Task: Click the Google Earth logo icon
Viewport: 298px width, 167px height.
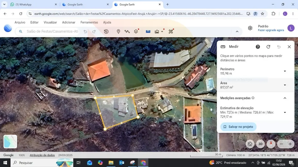Action: 8,29
